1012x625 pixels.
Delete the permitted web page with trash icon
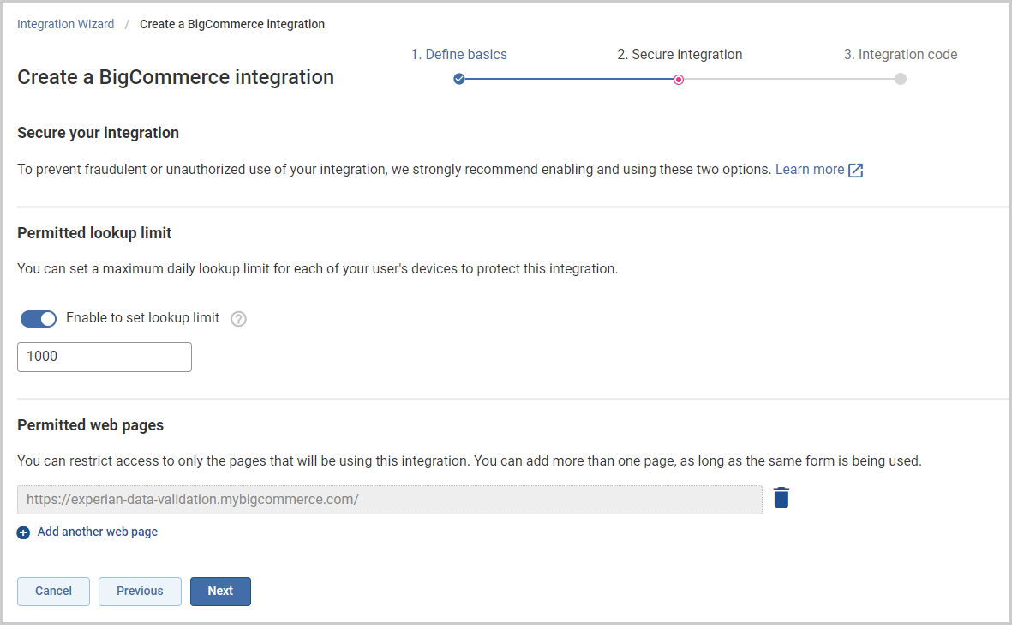[781, 497]
